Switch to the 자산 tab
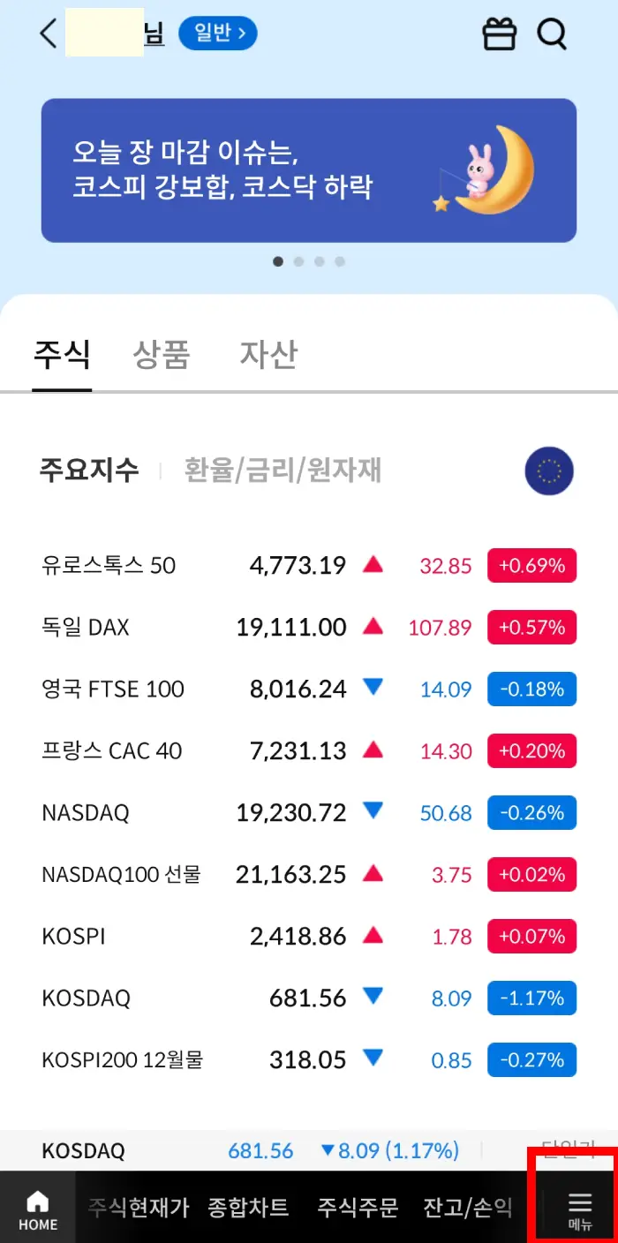Screen dimensions: 618x1243 [x=268, y=355]
